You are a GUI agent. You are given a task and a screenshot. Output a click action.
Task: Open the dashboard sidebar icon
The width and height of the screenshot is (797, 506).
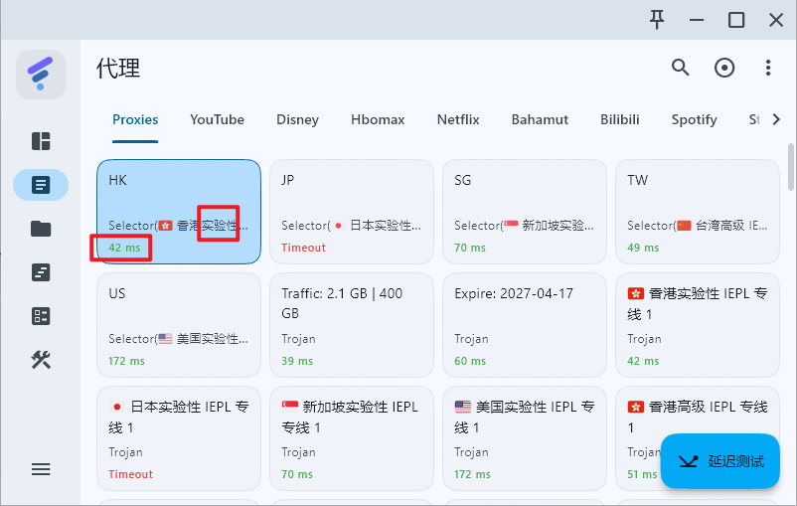41,141
